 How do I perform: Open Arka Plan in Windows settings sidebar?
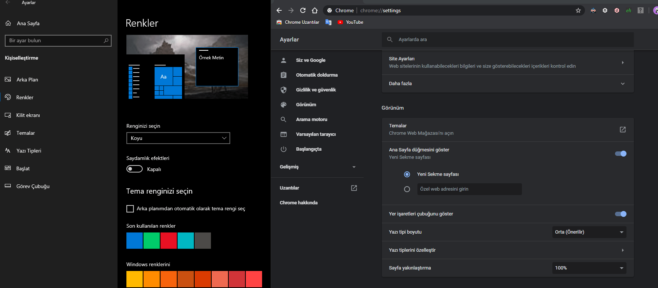(27, 80)
